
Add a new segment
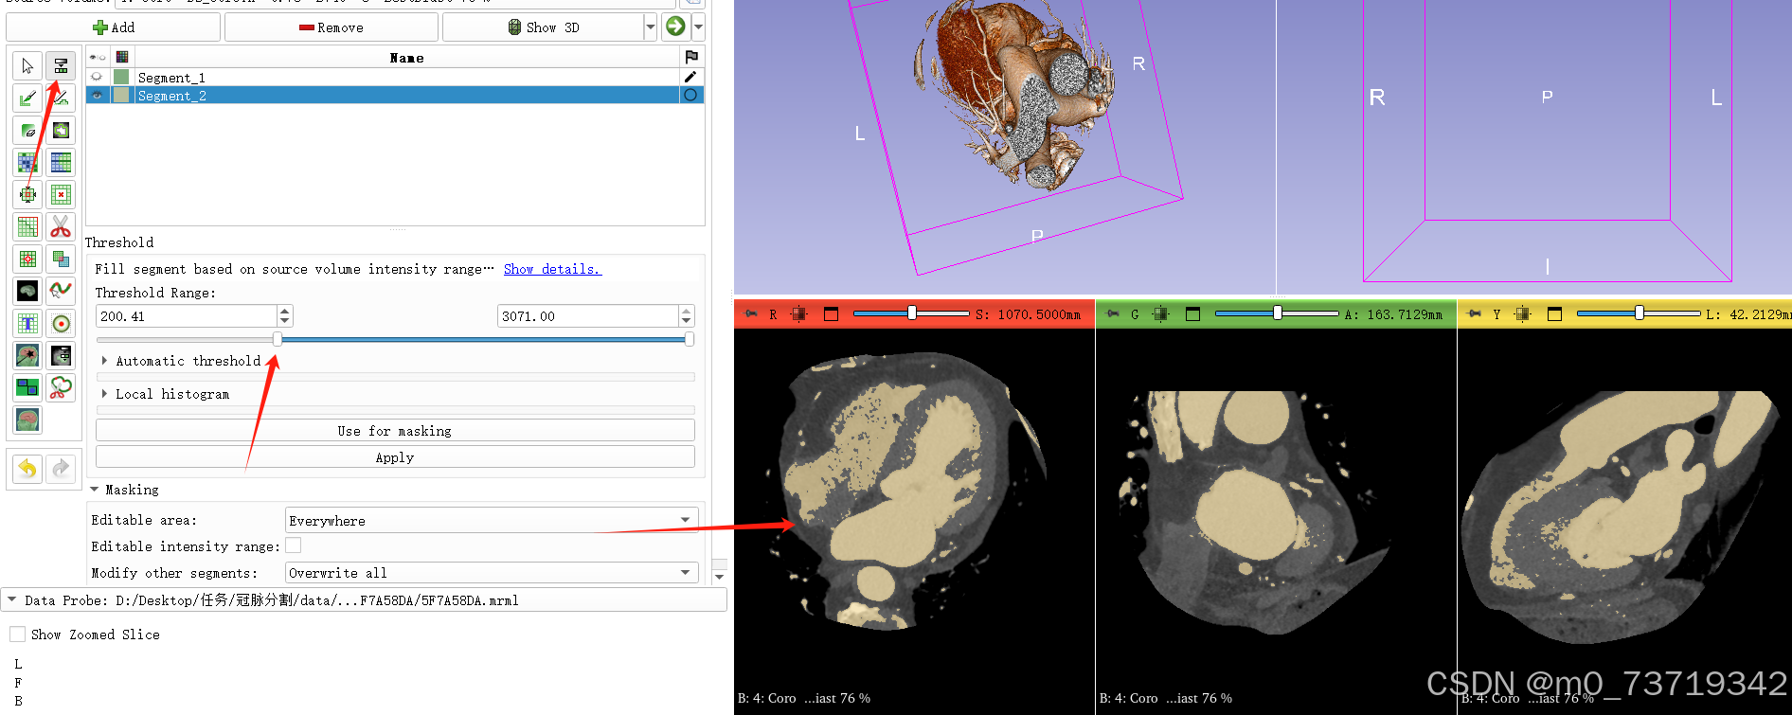114,27
